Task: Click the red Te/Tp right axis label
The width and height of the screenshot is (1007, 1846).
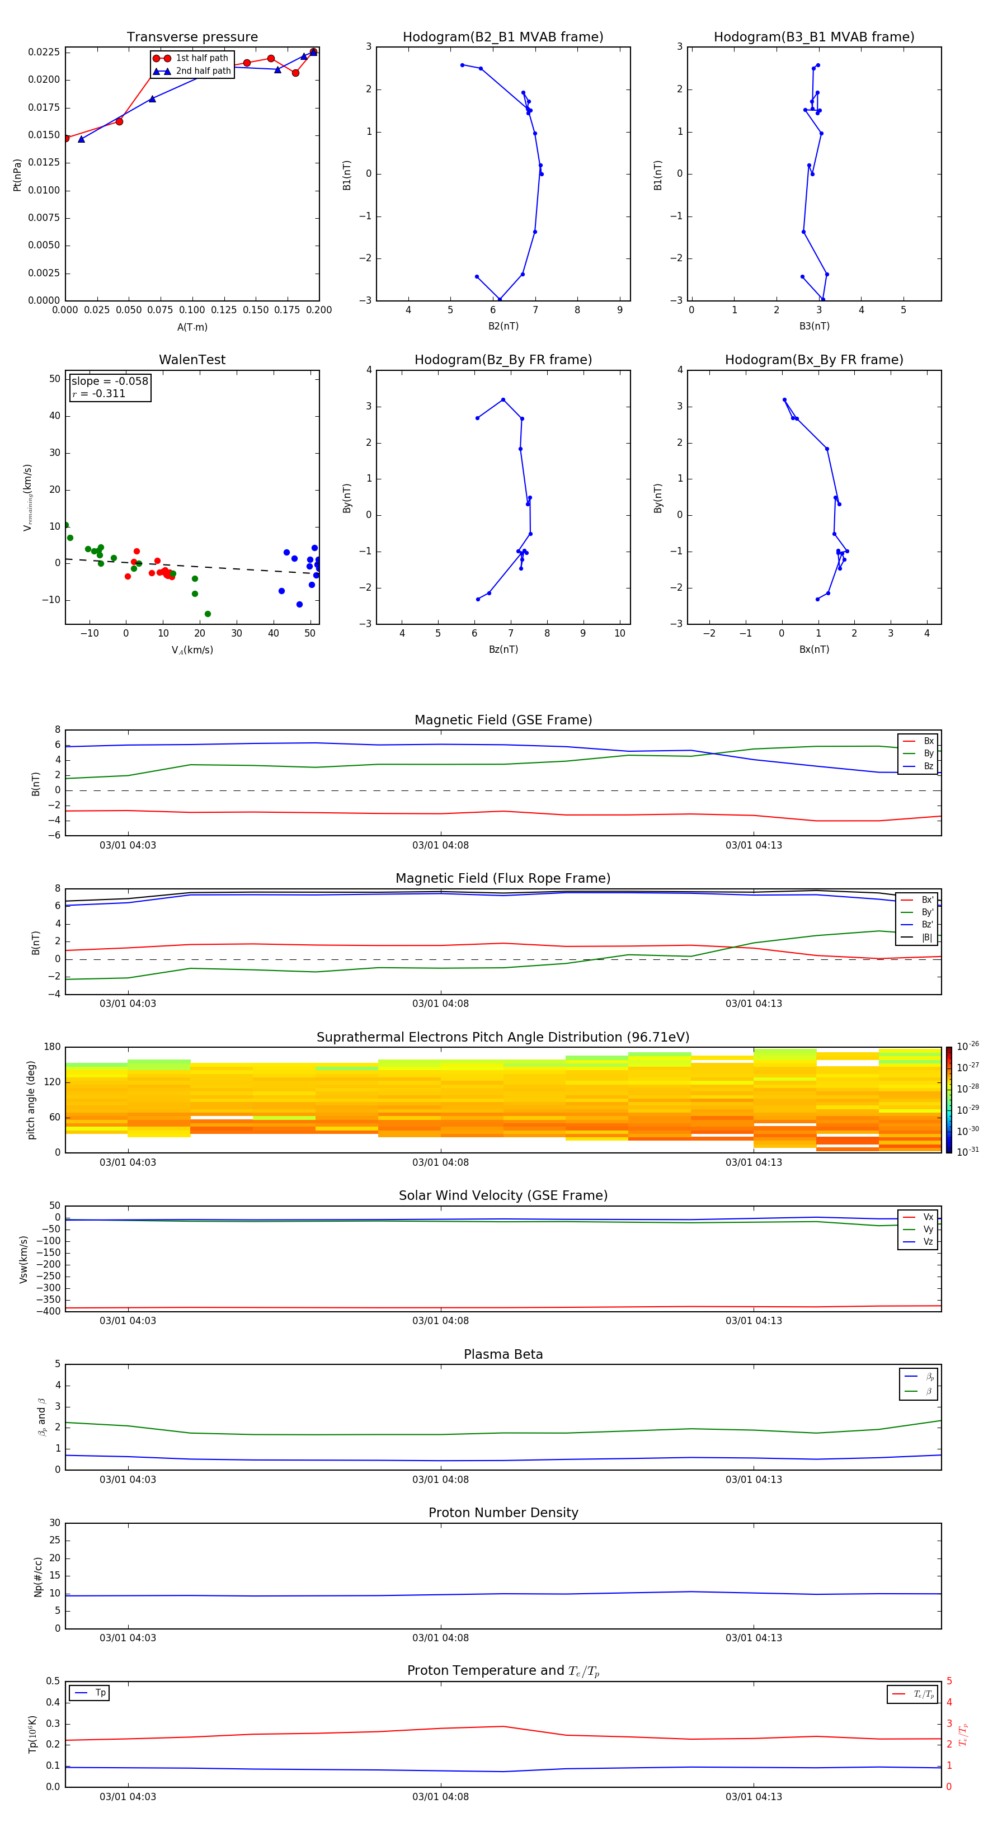Action: tap(963, 1734)
